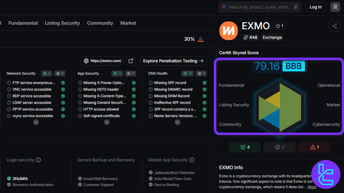The width and height of the screenshot is (344, 193).
Task: Click green check for Missing X-Frame-Options
Action: [x=134, y=83]
